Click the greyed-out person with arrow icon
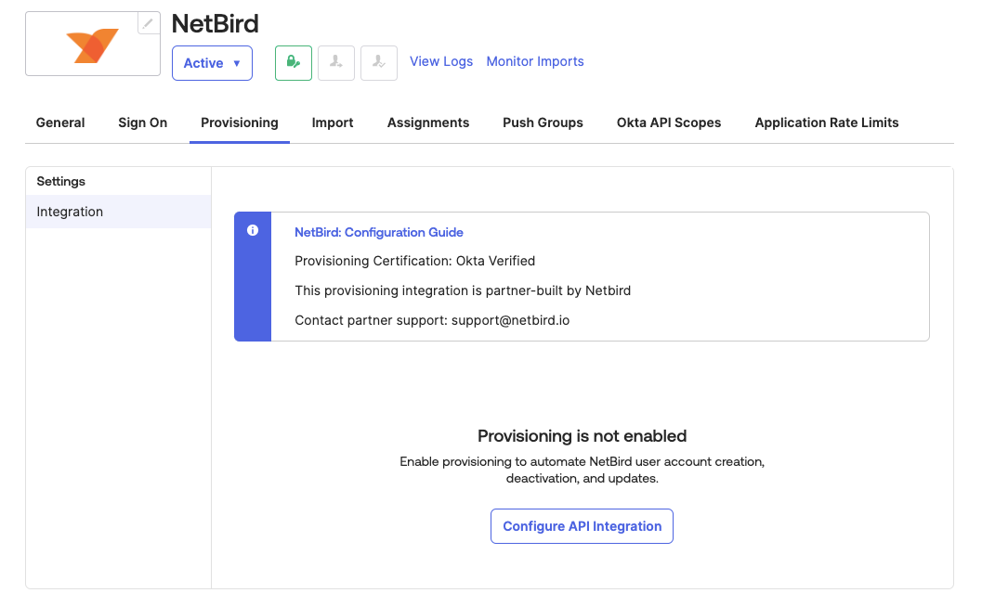982x606 pixels. pos(336,62)
